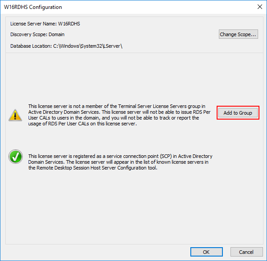Click the yellow warning triangle icon
Viewport: 267px width, 261px height.
[15, 115]
